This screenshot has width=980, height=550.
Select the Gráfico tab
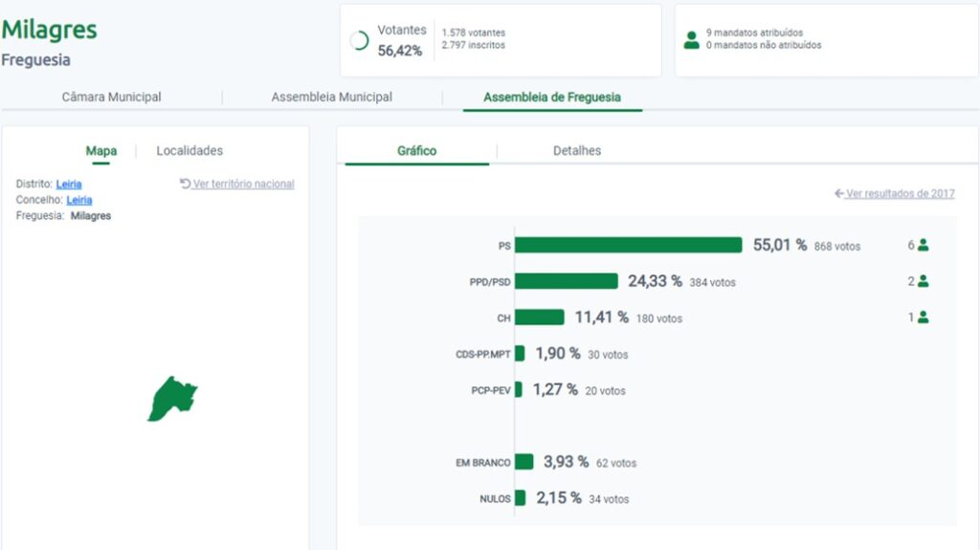pyautogui.click(x=416, y=151)
